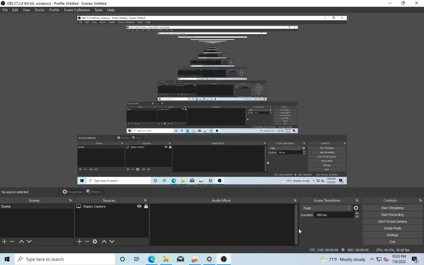Remove the selected scene with the minus icon
Image resolution: width=424 pixels, height=265 pixels.
[x=12, y=241]
